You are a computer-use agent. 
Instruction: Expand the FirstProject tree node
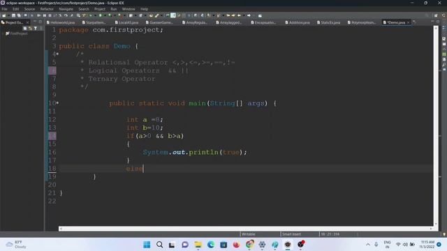coord(3,33)
